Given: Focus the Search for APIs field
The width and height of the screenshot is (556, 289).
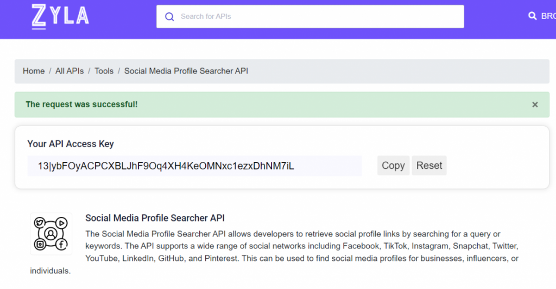Looking at the screenshot, I should pos(310,17).
